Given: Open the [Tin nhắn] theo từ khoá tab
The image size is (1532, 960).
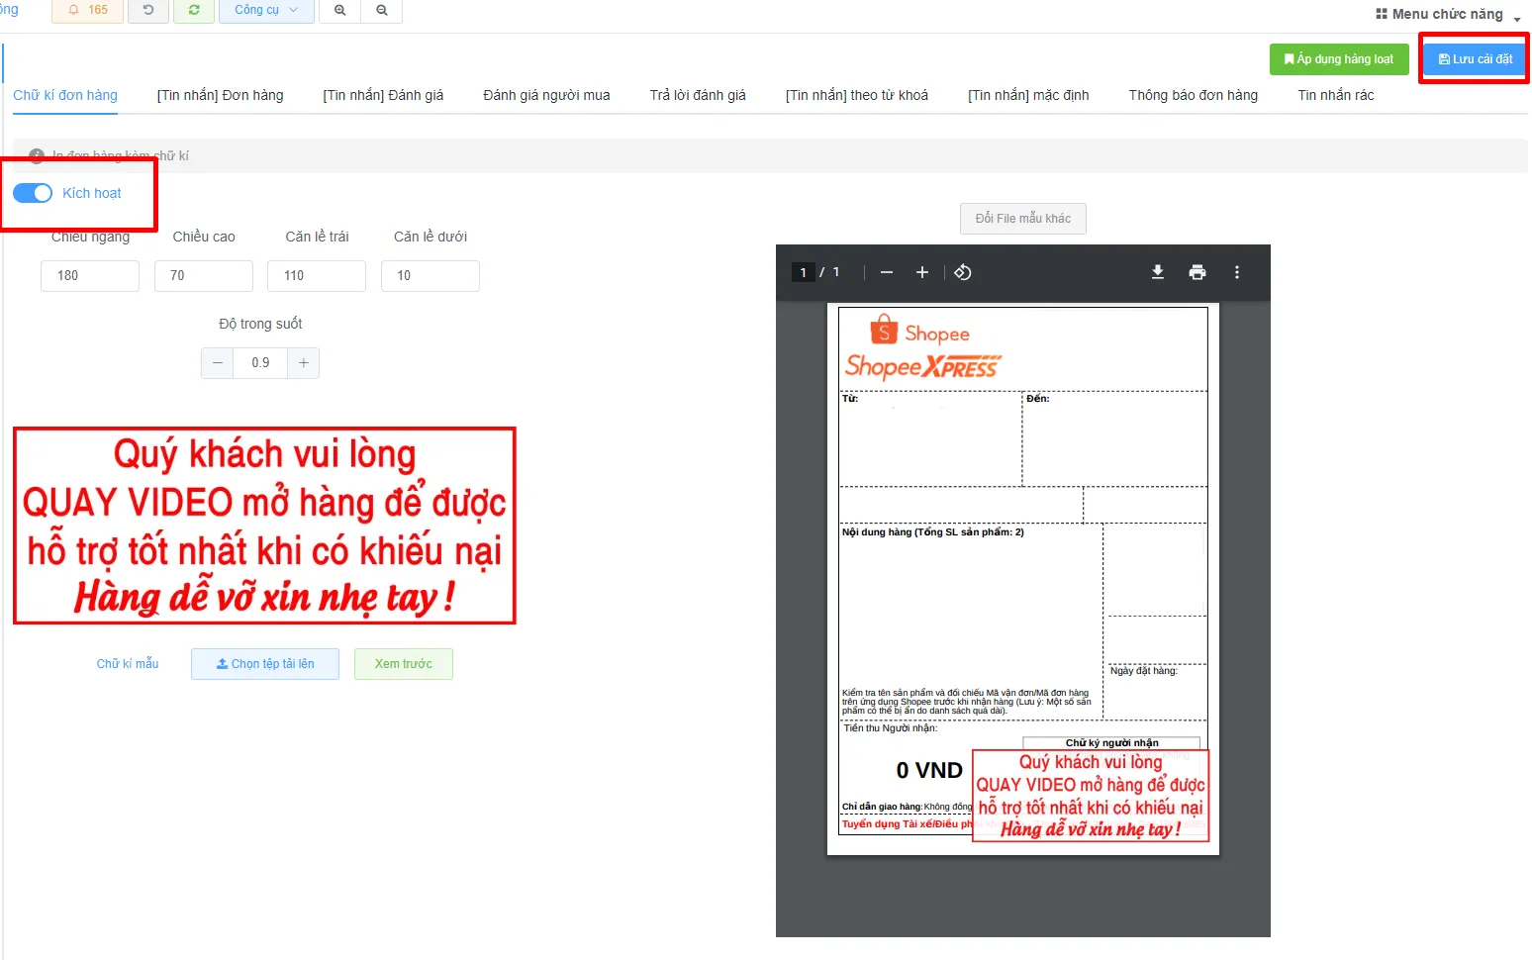Looking at the screenshot, I should click(857, 95).
